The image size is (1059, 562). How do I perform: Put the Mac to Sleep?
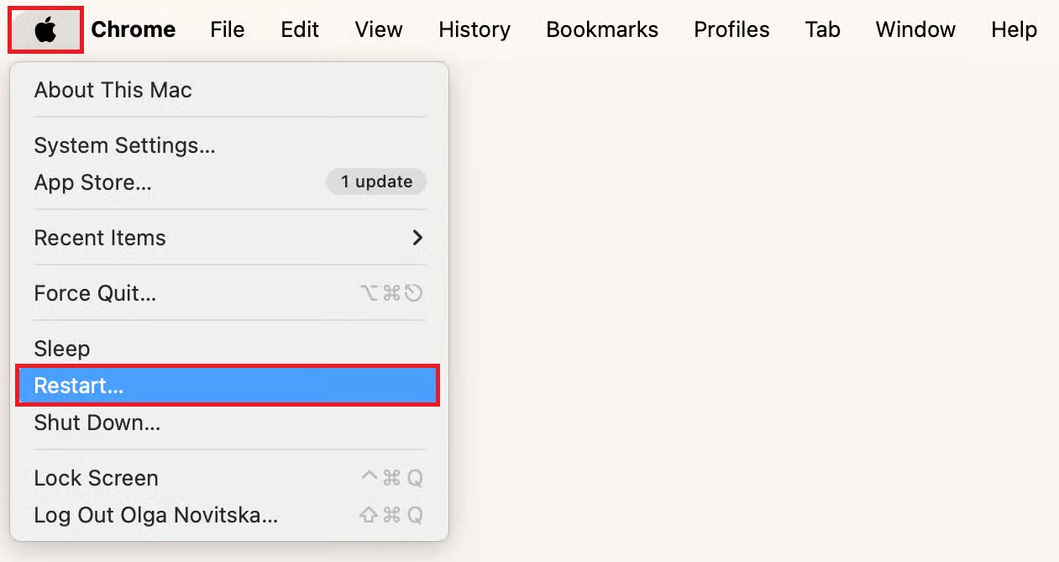(61, 348)
